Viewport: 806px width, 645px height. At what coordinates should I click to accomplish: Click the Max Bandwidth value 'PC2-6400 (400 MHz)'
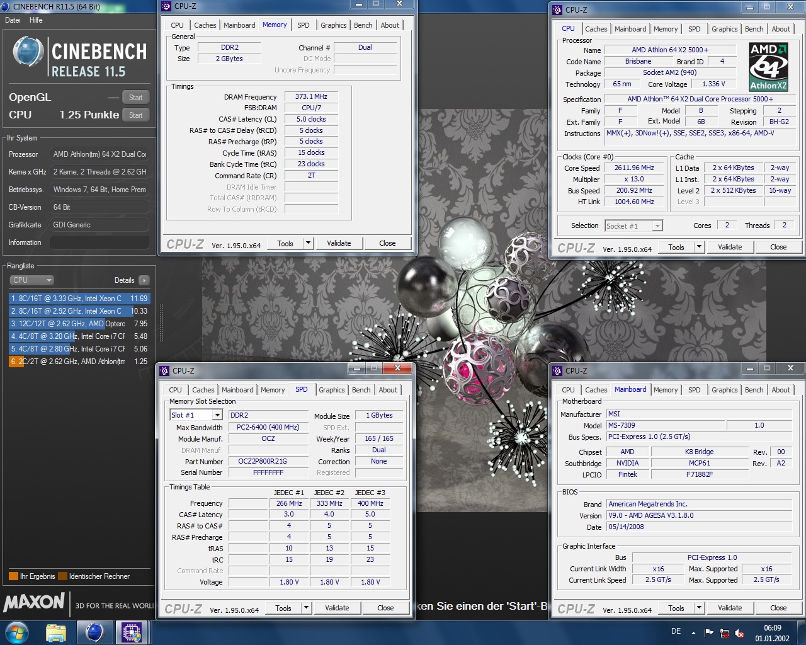pos(268,427)
